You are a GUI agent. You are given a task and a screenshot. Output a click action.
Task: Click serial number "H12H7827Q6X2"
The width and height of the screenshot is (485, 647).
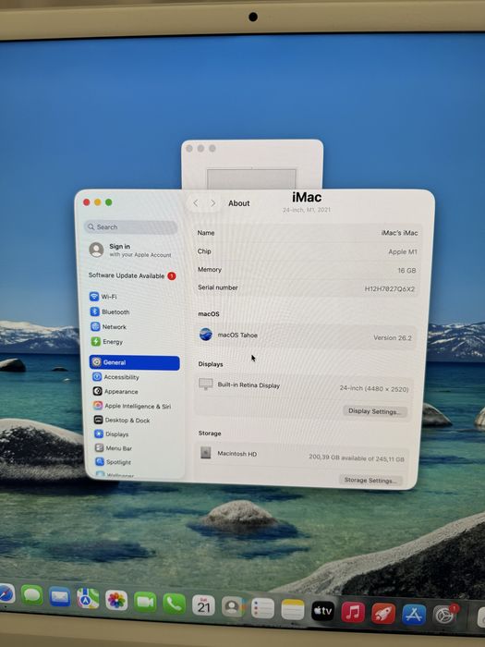tap(390, 288)
